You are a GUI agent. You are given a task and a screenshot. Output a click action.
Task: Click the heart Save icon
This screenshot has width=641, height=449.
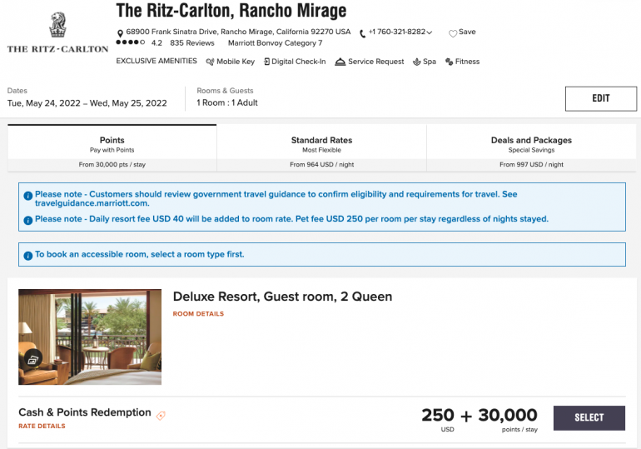point(453,33)
